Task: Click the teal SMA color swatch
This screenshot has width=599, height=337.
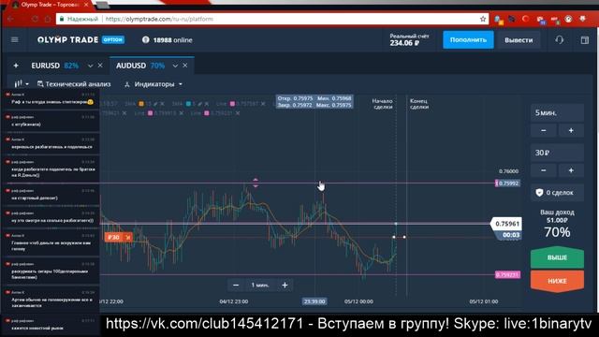Action: [188, 104]
